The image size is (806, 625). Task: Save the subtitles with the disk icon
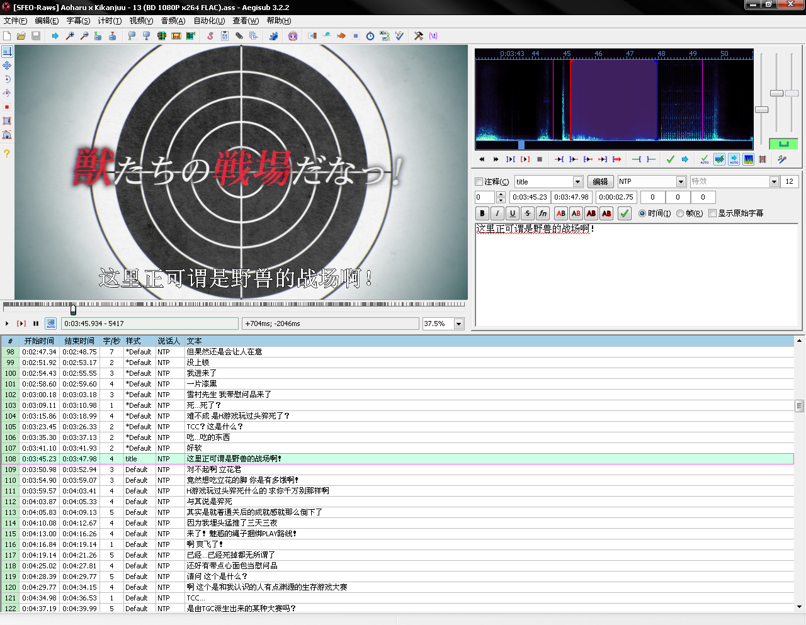(36, 36)
